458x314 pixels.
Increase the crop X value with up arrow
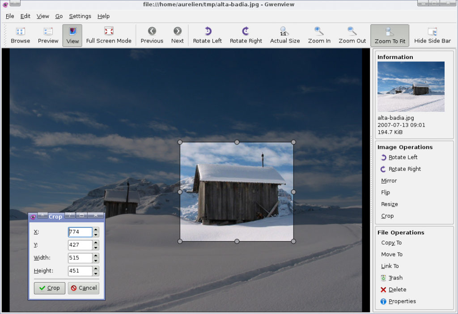point(96,230)
